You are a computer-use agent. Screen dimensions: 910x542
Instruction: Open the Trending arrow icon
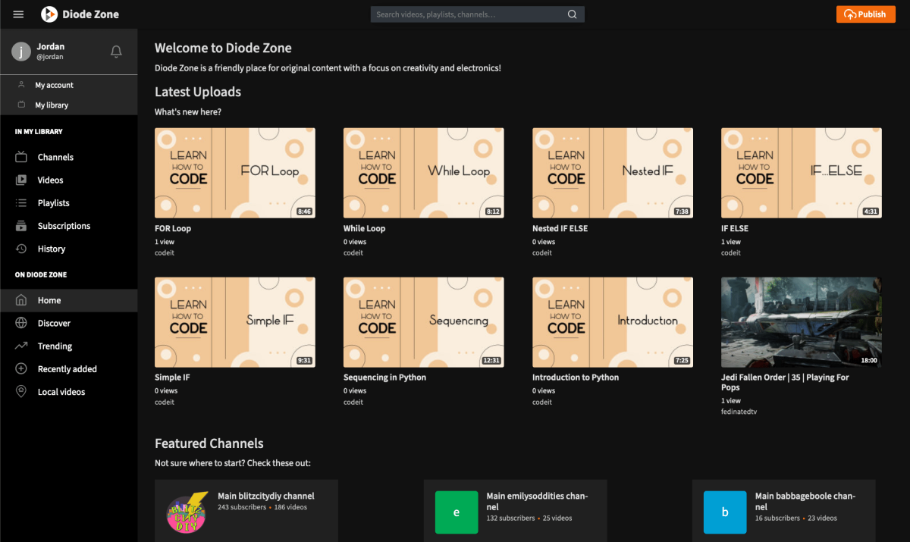coord(22,346)
